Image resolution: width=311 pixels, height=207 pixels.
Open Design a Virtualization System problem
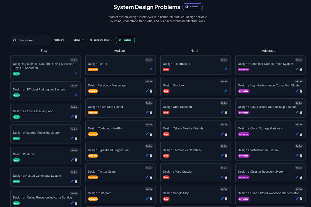[258, 150]
